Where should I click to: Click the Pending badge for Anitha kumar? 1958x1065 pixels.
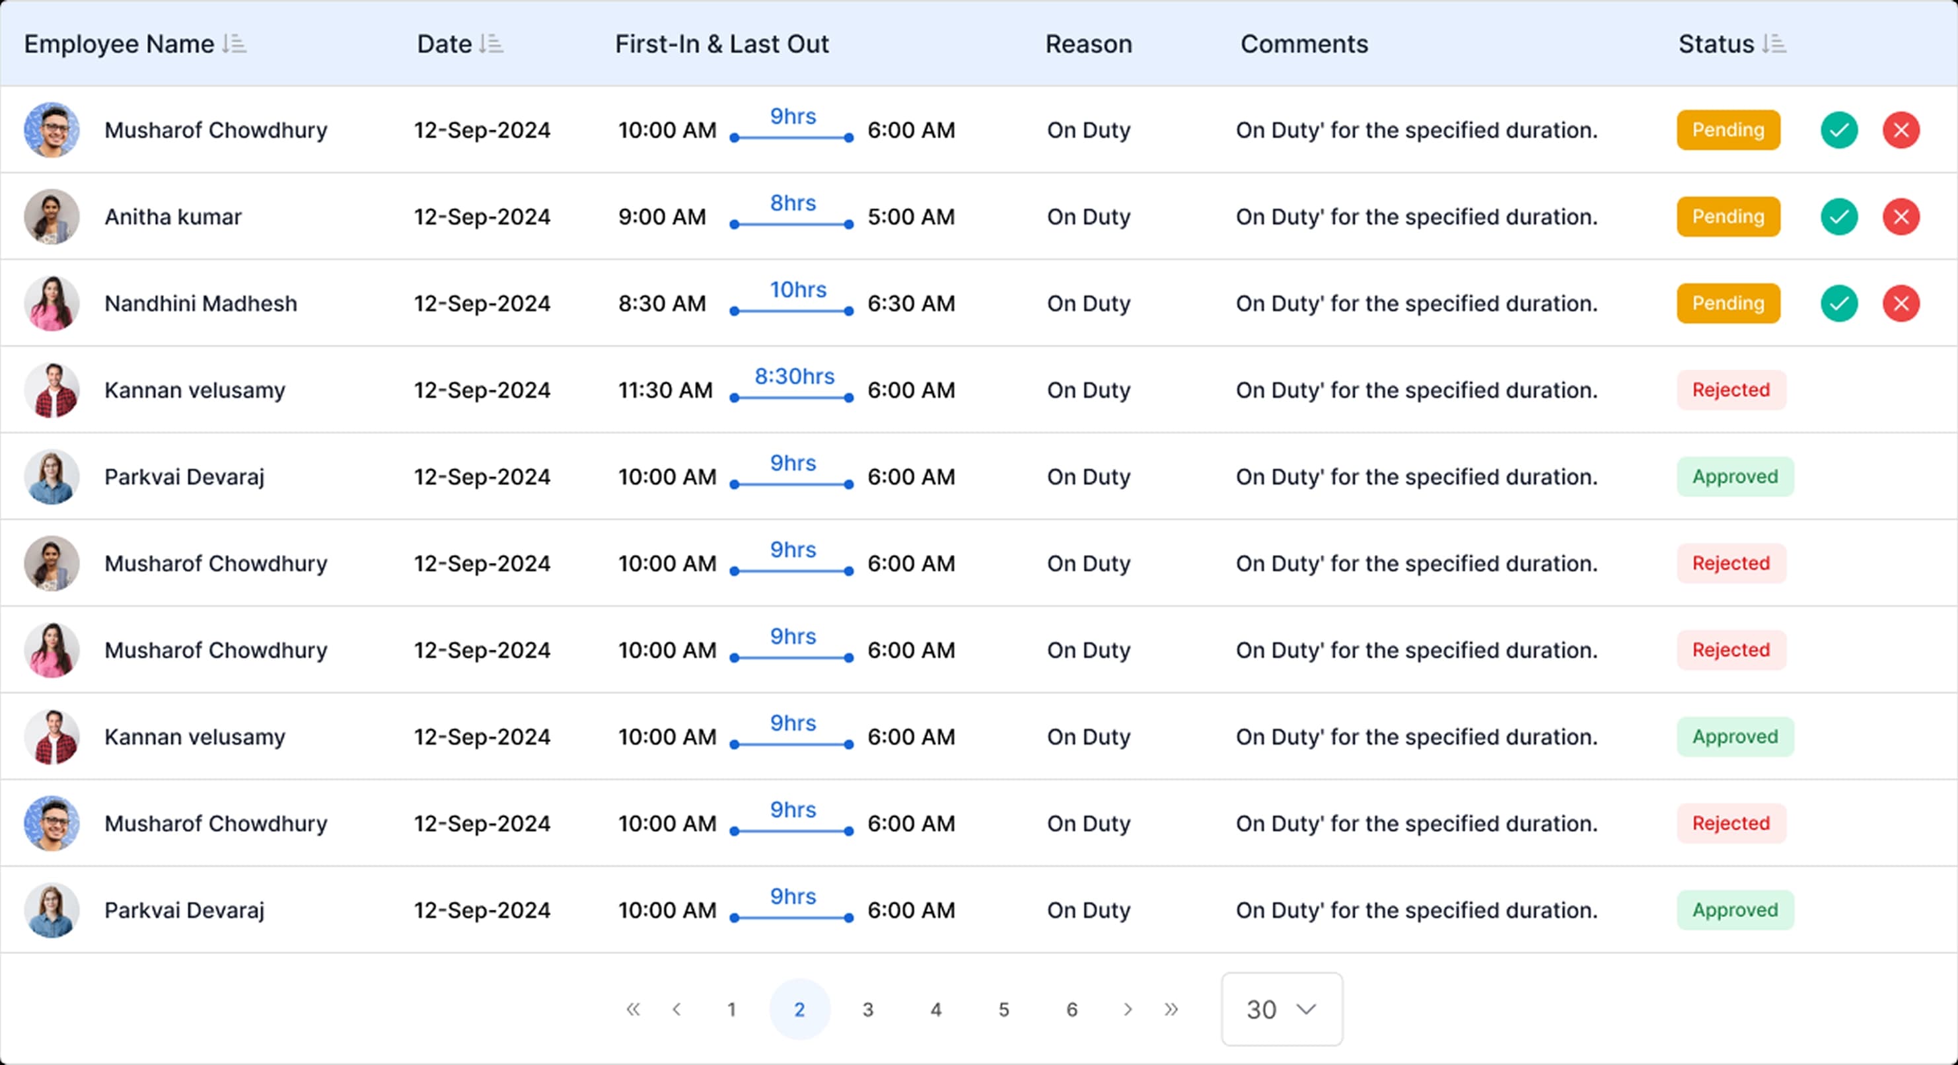coord(1727,217)
